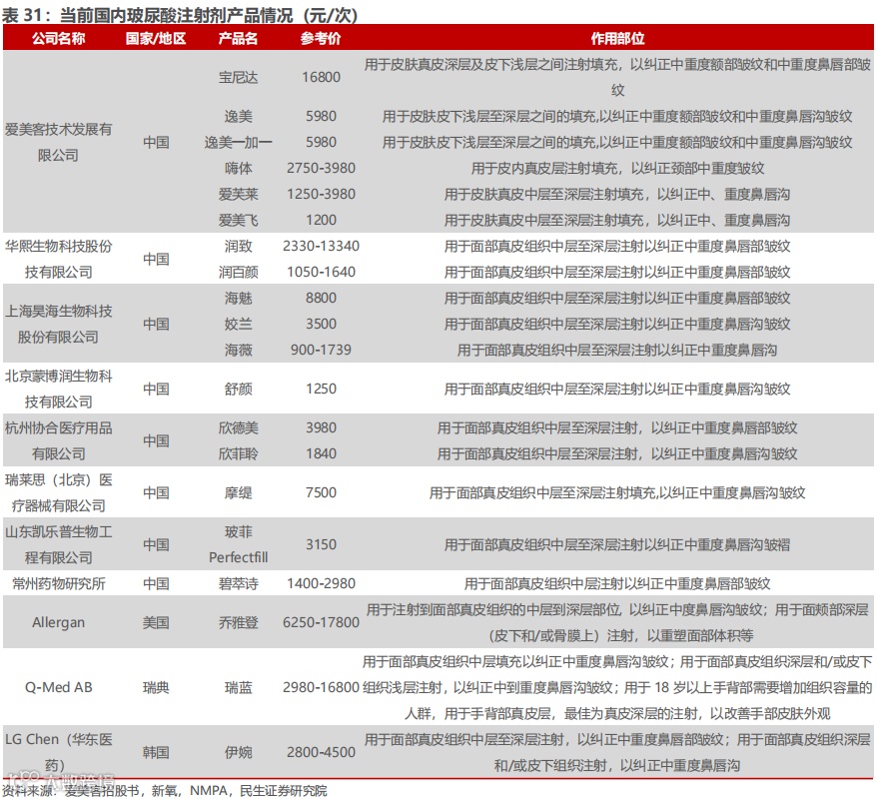Screen dimensions: 877x799
Task: Click country cell 韩国
Action: [x=156, y=752]
